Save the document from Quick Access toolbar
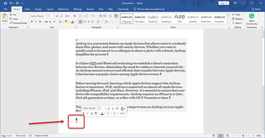This screenshot has height=138, width=265. point(6,3)
